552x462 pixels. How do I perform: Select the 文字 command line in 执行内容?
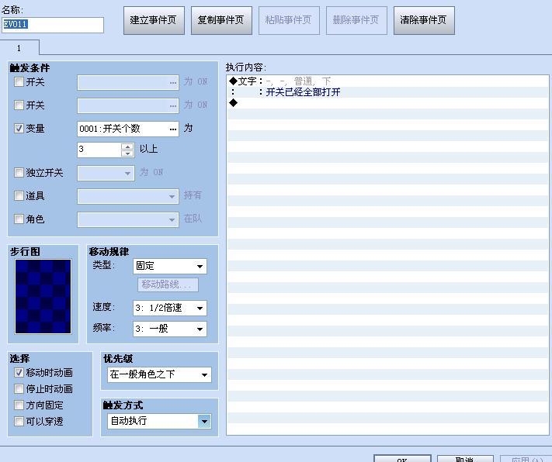point(387,81)
